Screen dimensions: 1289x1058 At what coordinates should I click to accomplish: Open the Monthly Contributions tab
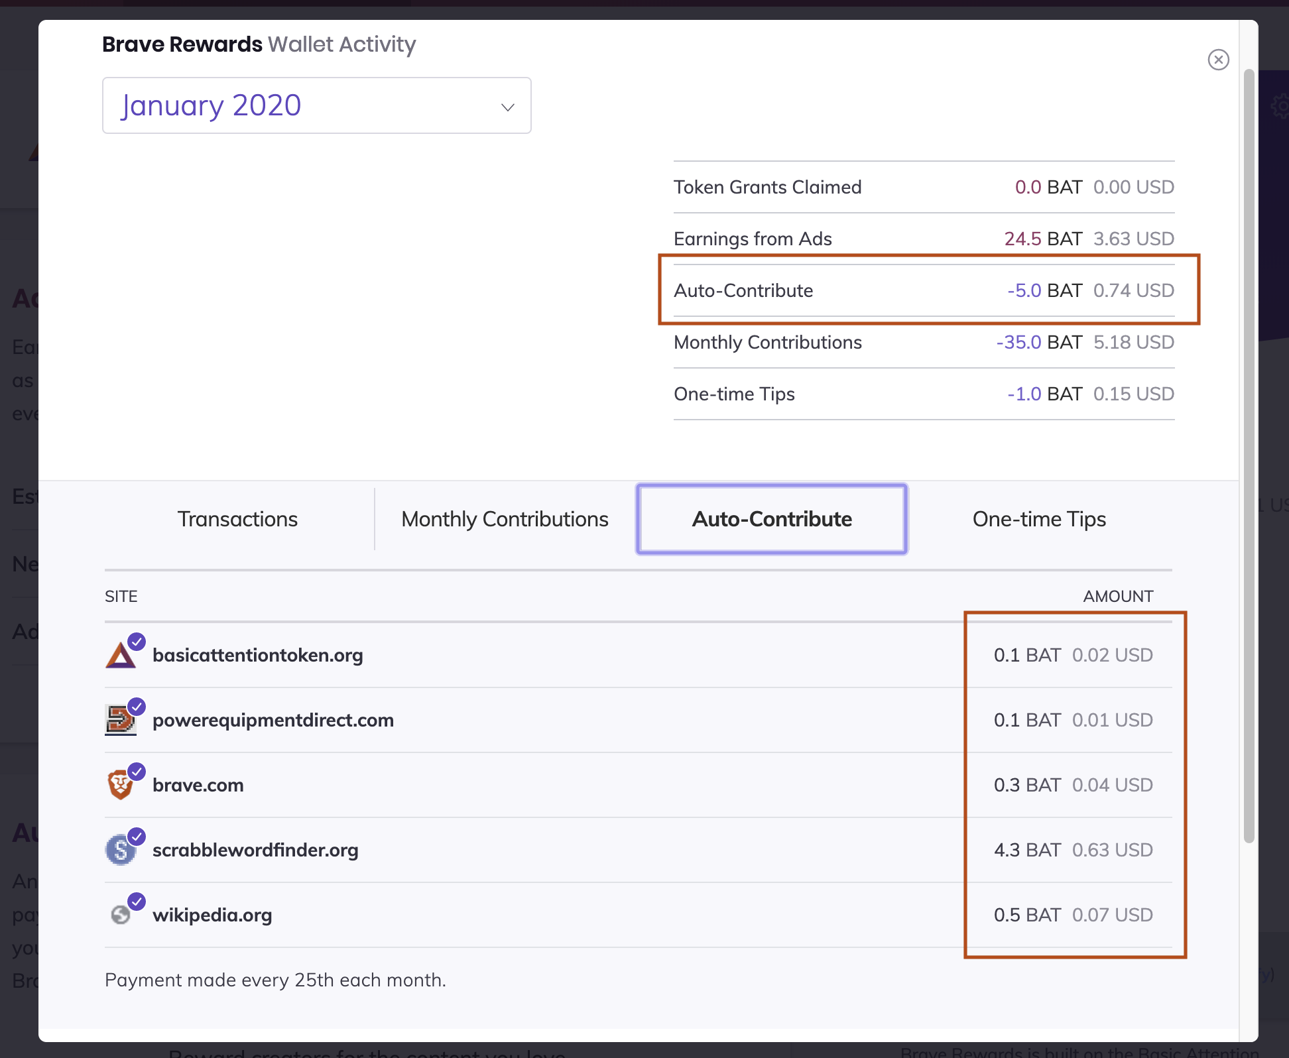coord(505,519)
